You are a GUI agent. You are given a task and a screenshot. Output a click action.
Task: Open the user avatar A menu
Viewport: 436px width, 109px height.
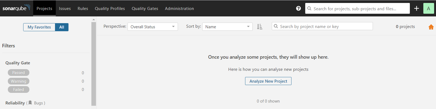[428, 8]
